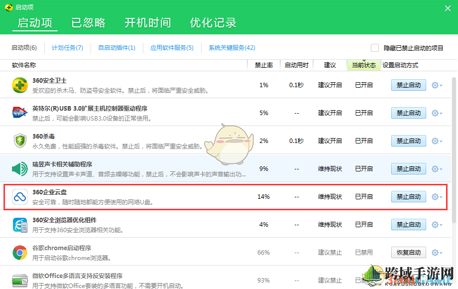Open gear settings for 英特尔USB 3.0 row
The width and height of the screenshot is (458, 289).
pos(437,113)
